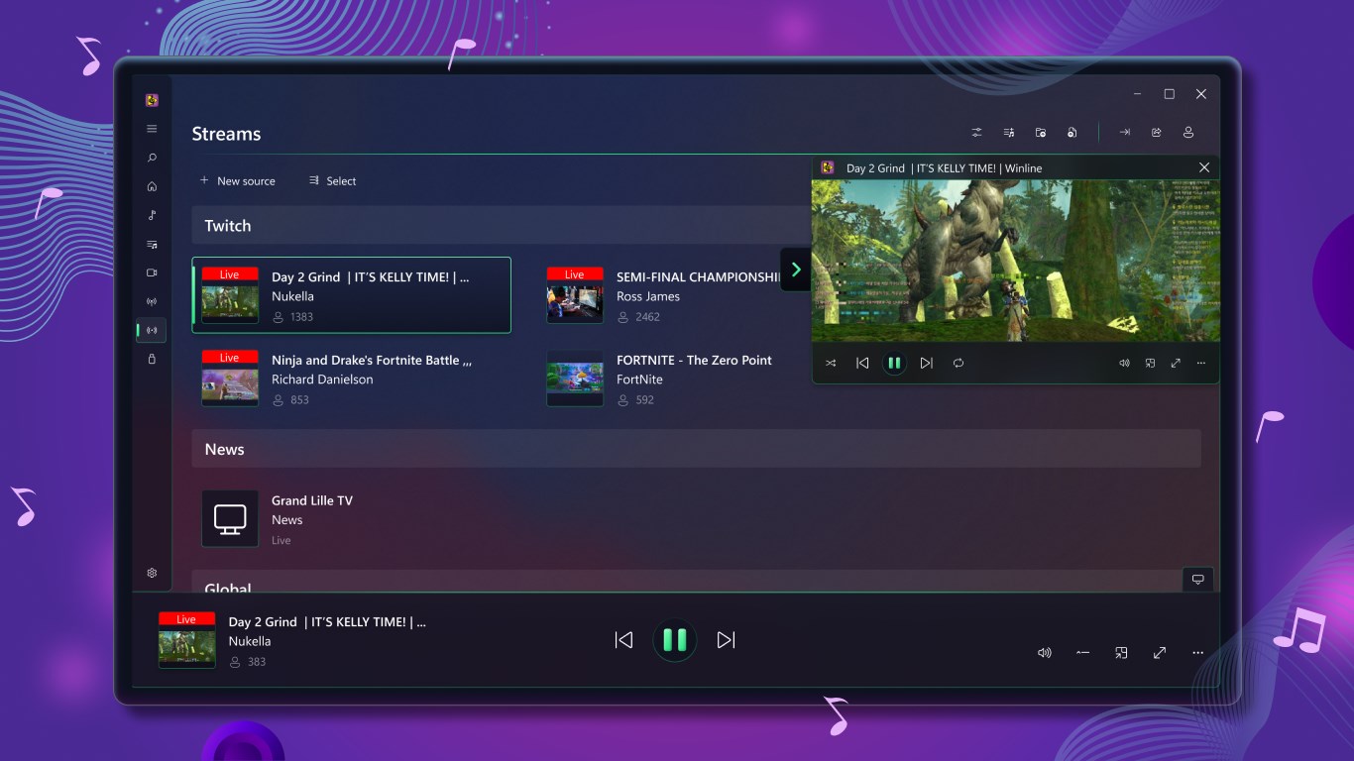The image size is (1354, 761).
Task: Click the share icon in top toolbar
Action: (1156, 133)
